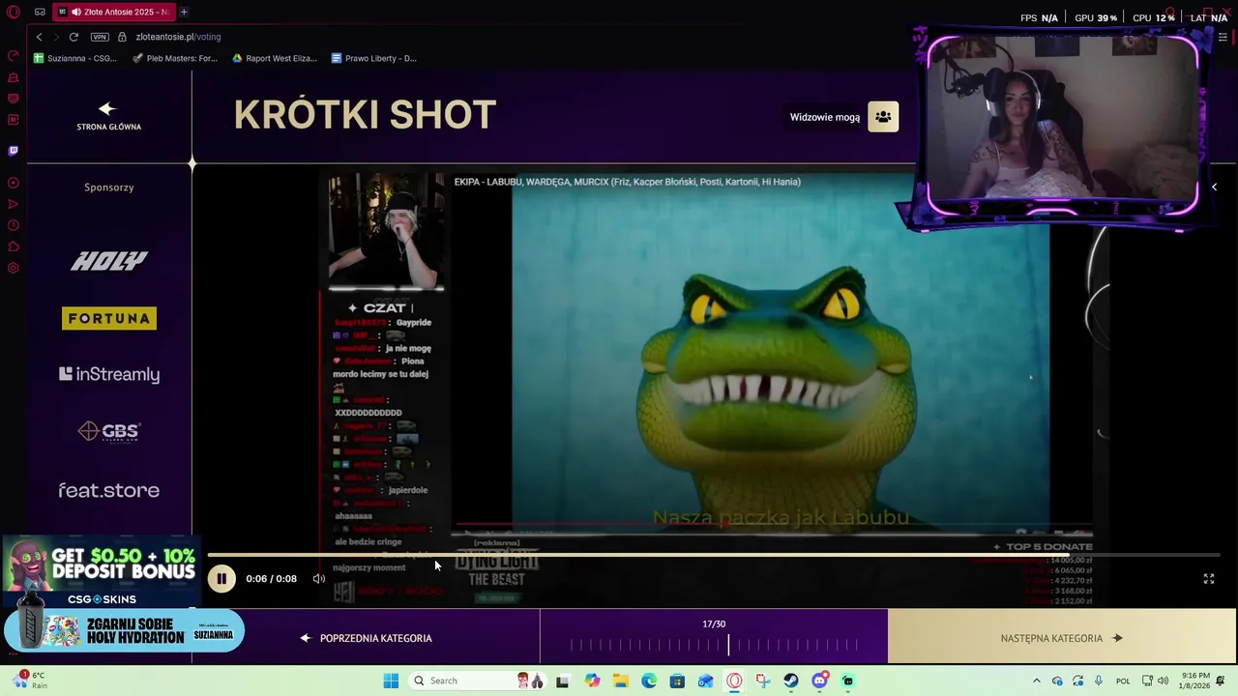The image size is (1238, 696).
Task: Open the Pleb Masters bookmark
Action: click(175, 58)
